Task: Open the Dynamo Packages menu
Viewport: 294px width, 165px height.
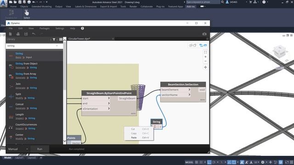Action: point(45,28)
